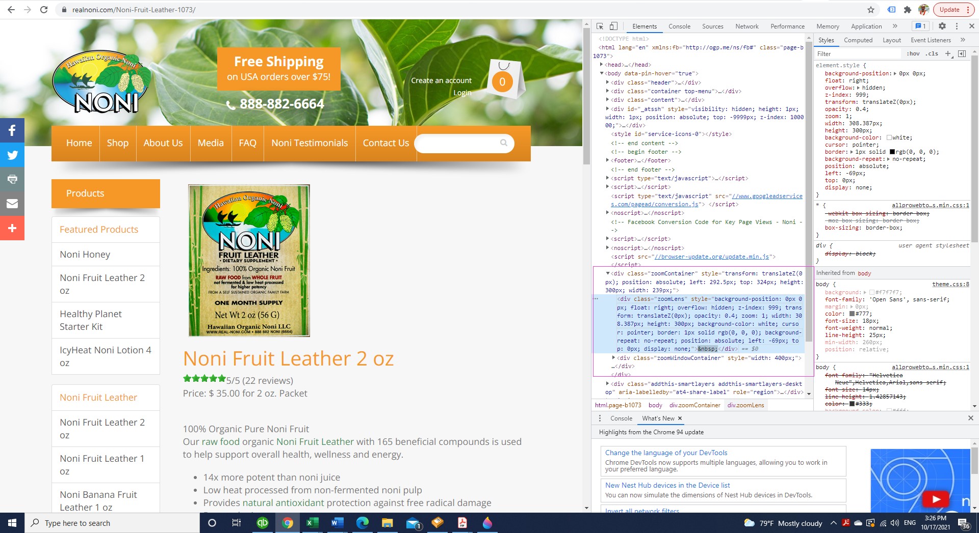
Task: Open the DevTools customize three-dot menu
Action: (957, 26)
